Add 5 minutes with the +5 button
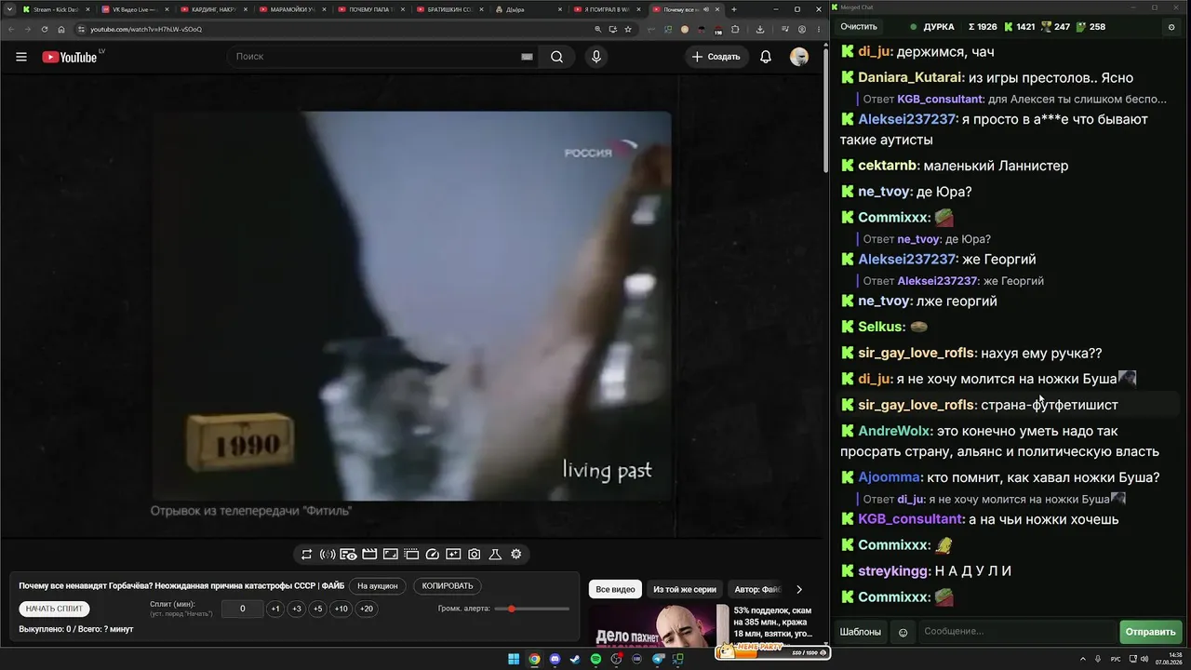1191x670 pixels. pos(318,609)
